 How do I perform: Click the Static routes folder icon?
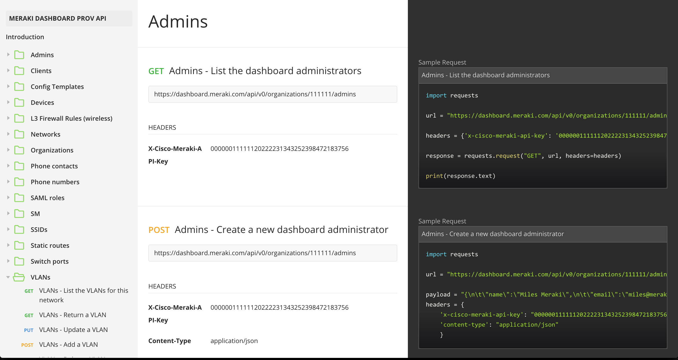(x=19, y=245)
